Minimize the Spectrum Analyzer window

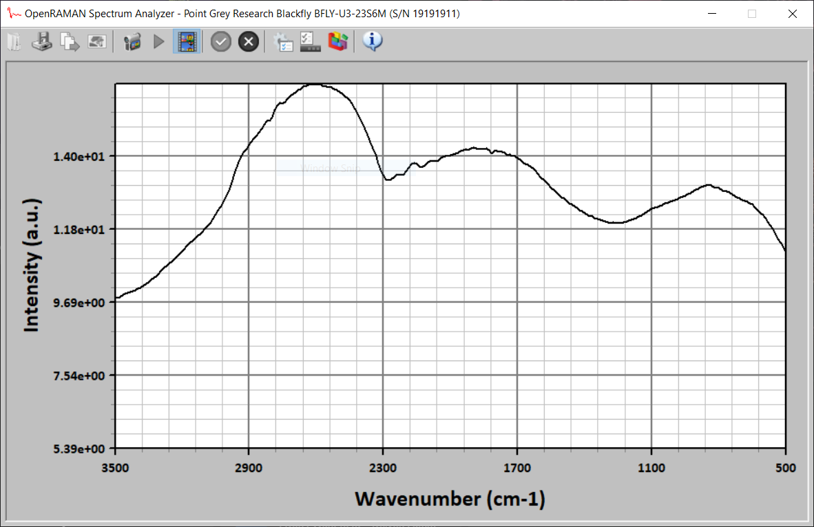click(x=712, y=13)
